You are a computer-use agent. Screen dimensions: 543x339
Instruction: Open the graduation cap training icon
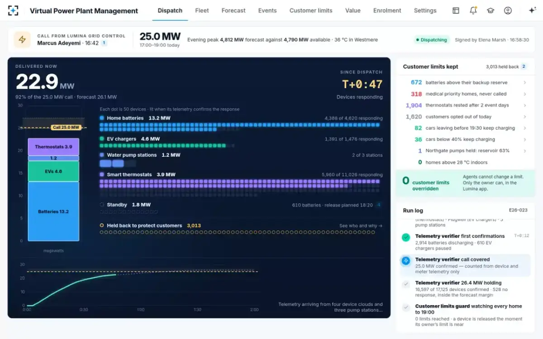491,10
